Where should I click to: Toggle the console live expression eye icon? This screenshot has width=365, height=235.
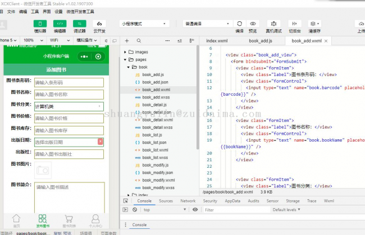tap(195, 210)
